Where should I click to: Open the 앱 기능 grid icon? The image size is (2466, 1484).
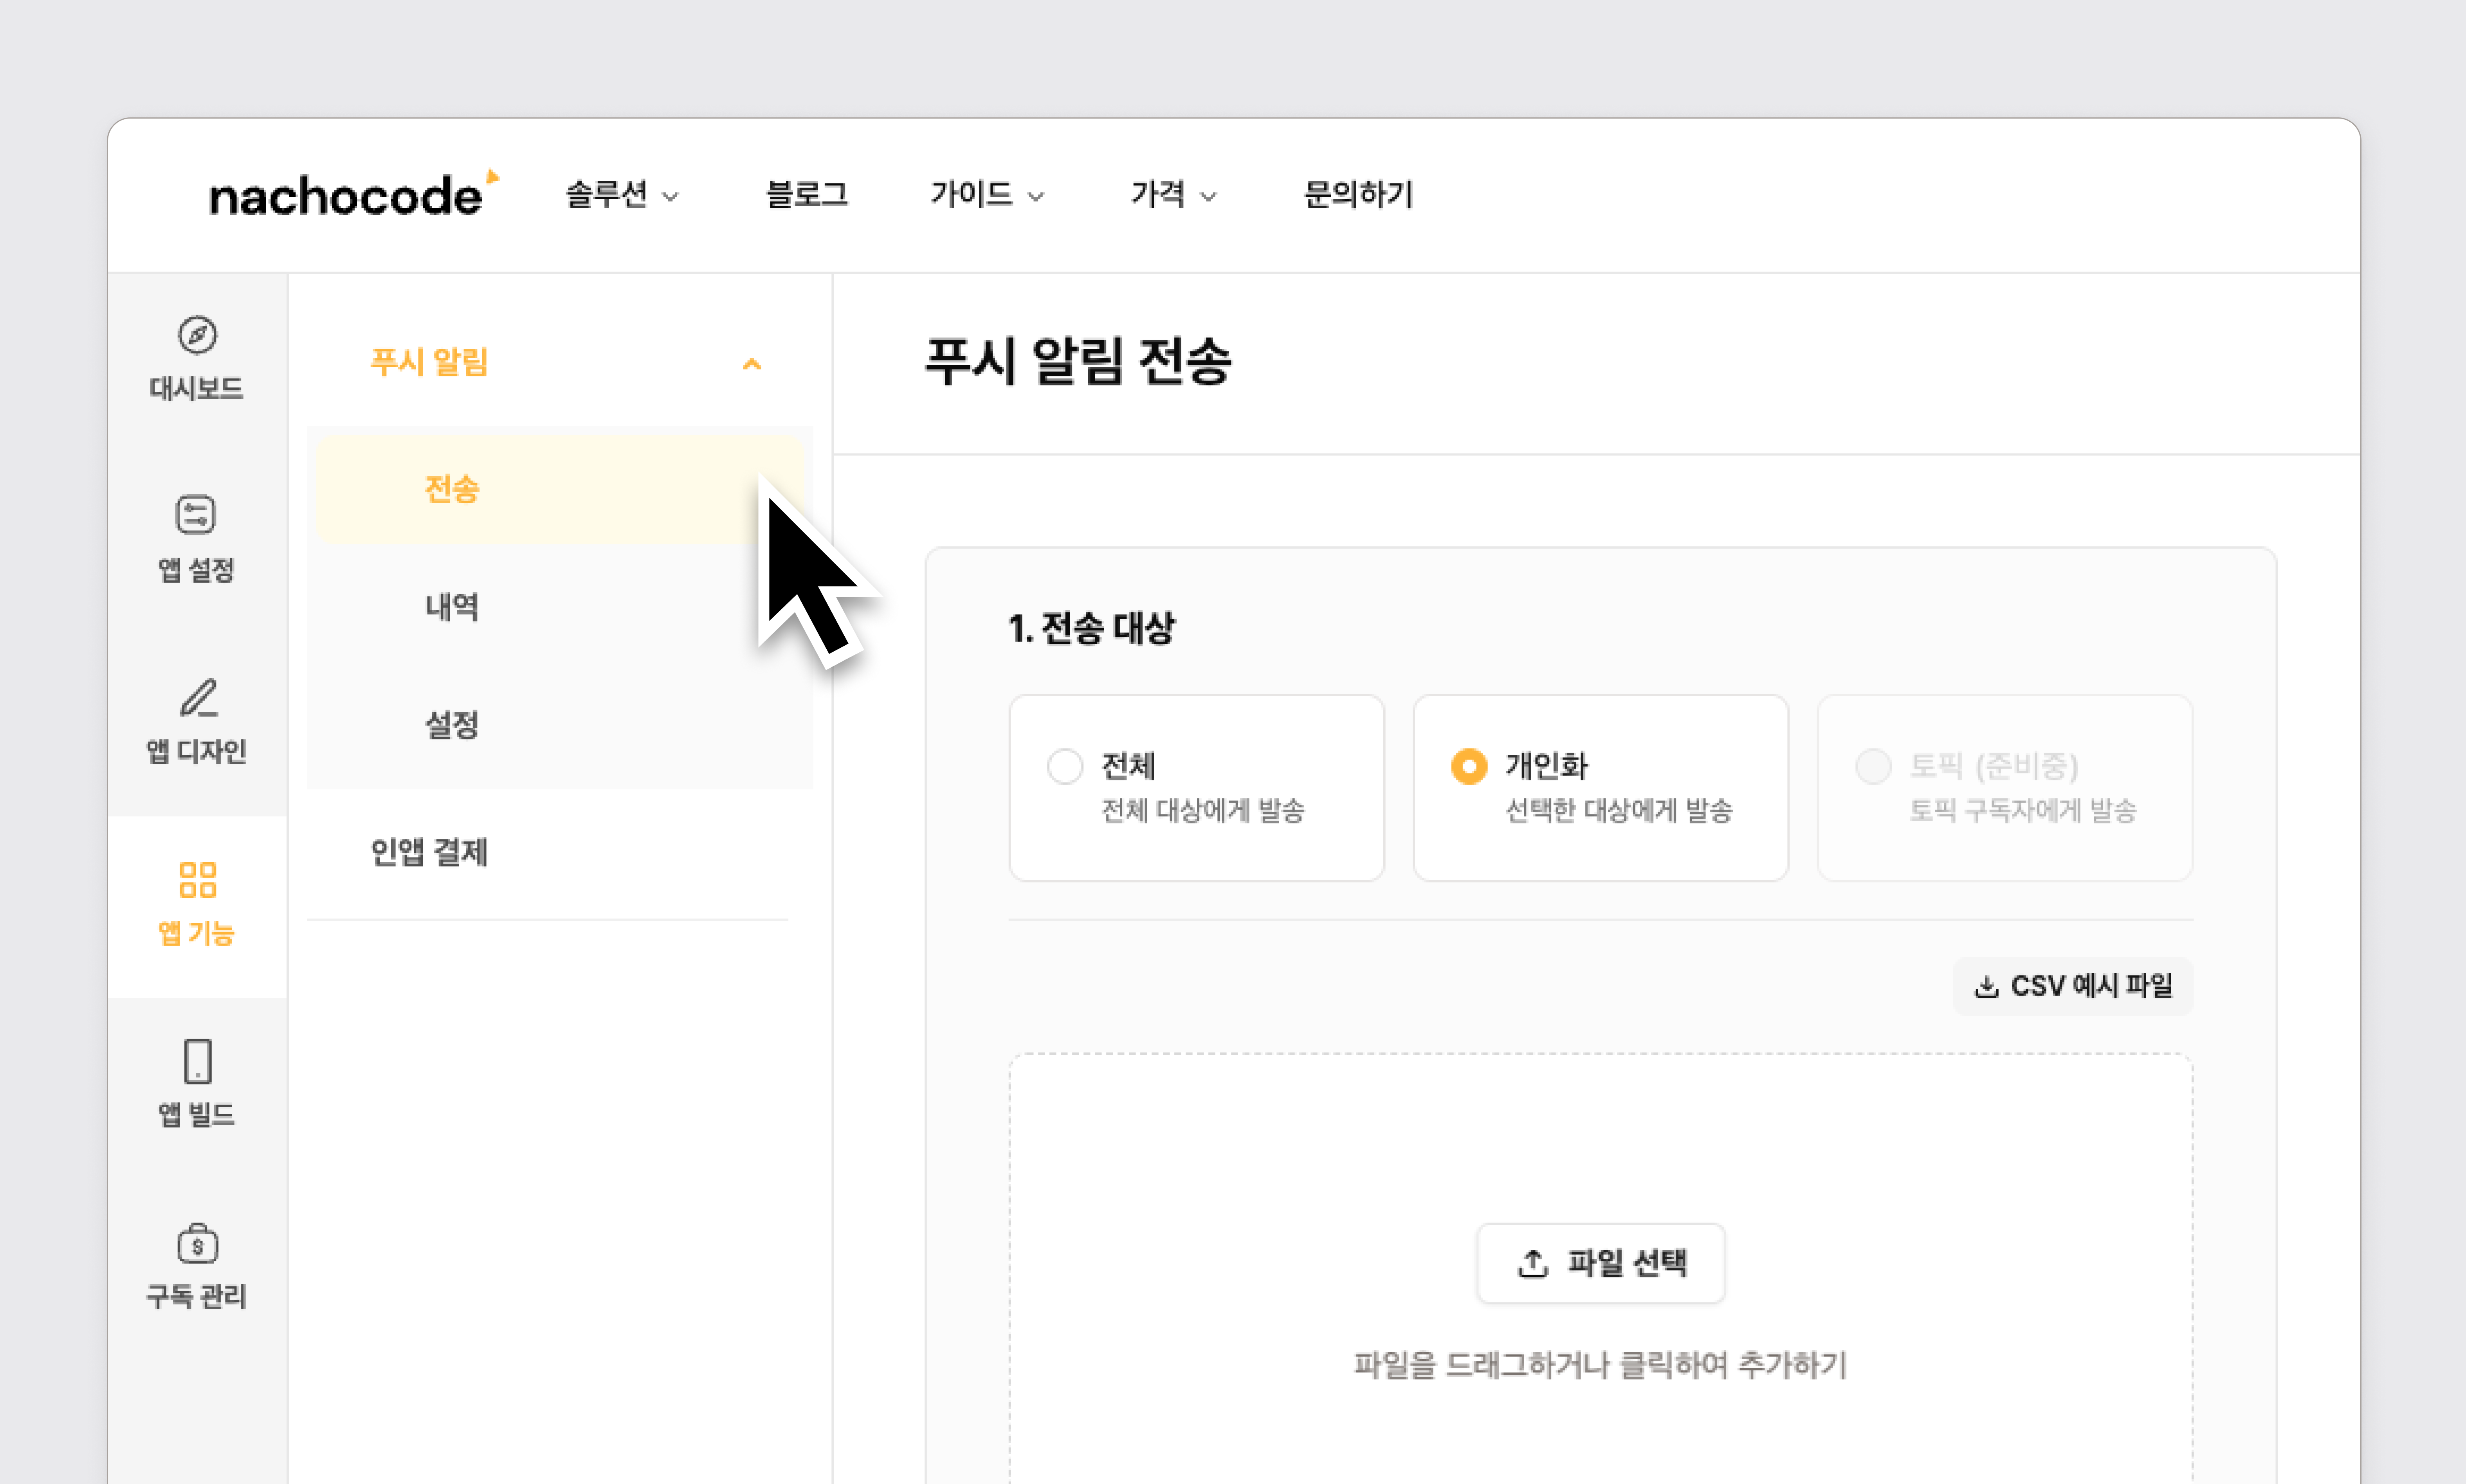point(197,880)
